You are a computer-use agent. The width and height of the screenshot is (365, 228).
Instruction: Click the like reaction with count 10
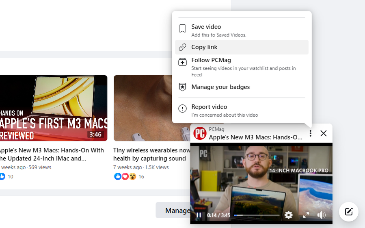pyautogui.click(x=2, y=176)
